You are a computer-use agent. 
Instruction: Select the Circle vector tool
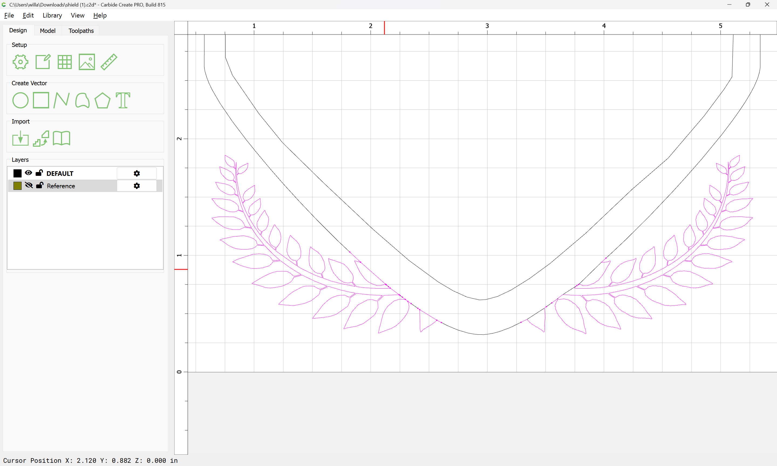pyautogui.click(x=21, y=101)
